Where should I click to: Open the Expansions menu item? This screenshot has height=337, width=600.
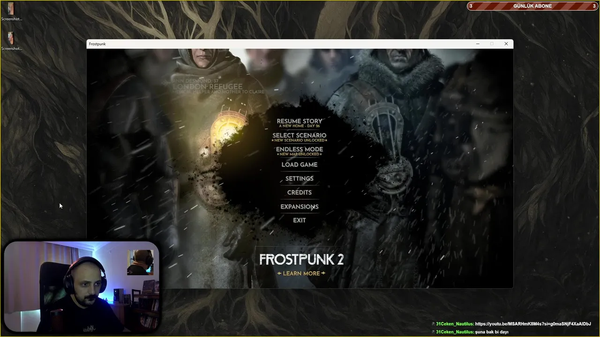299,206
